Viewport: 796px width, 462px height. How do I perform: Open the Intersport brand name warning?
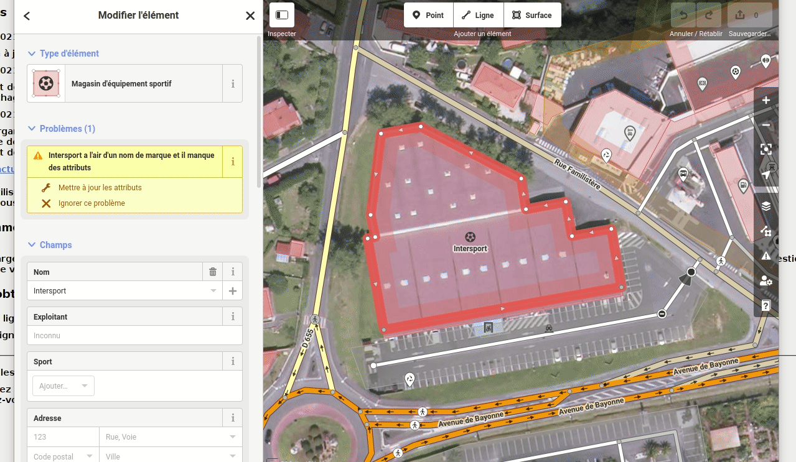click(124, 162)
